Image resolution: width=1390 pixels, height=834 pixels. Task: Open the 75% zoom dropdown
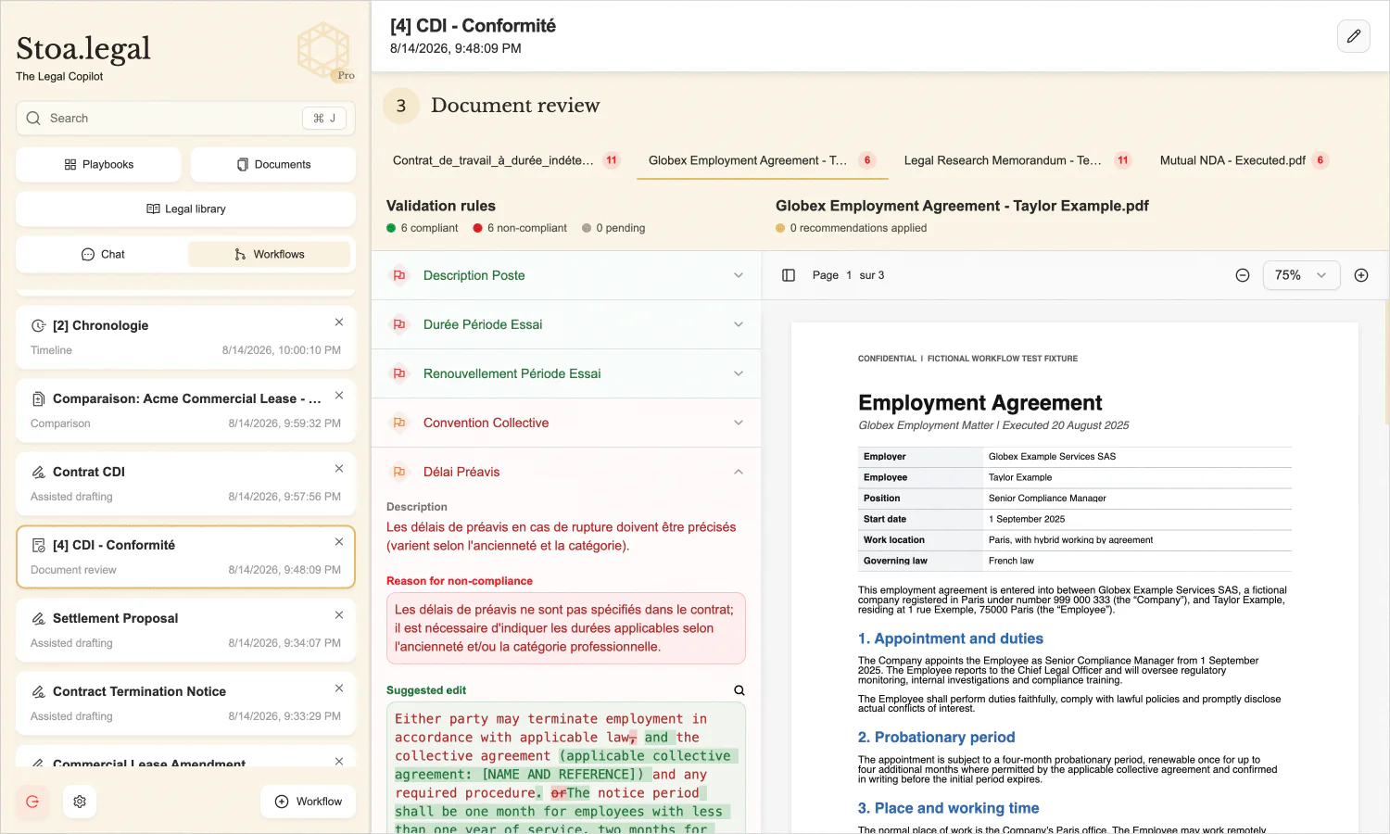[x=1301, y=275]
